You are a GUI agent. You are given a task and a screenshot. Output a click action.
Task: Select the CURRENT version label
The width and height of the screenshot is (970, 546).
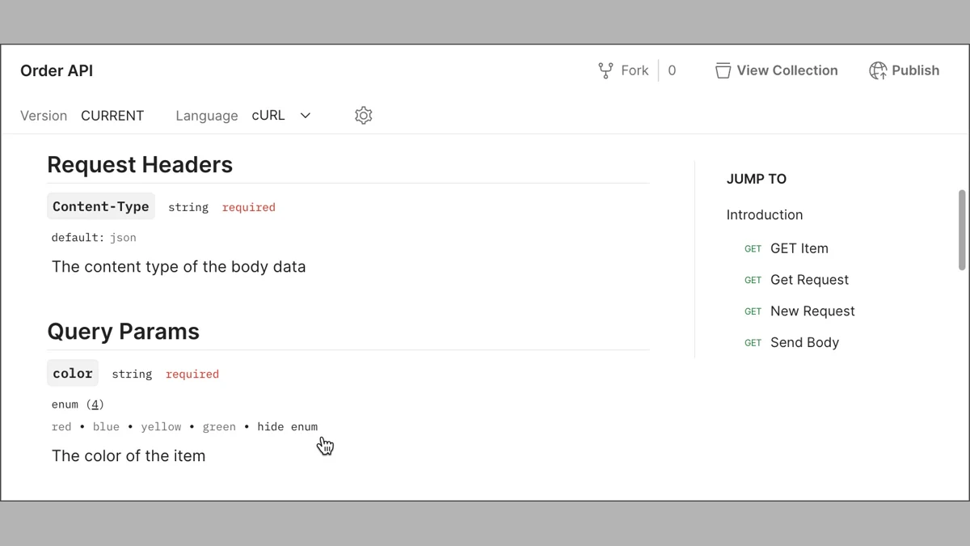[112, 116]
